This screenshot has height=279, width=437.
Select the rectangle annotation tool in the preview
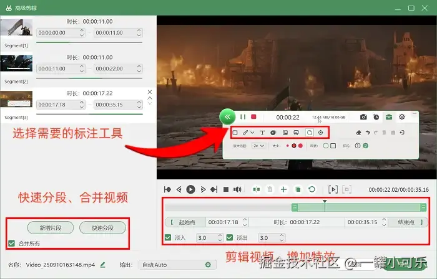point(235,133)
